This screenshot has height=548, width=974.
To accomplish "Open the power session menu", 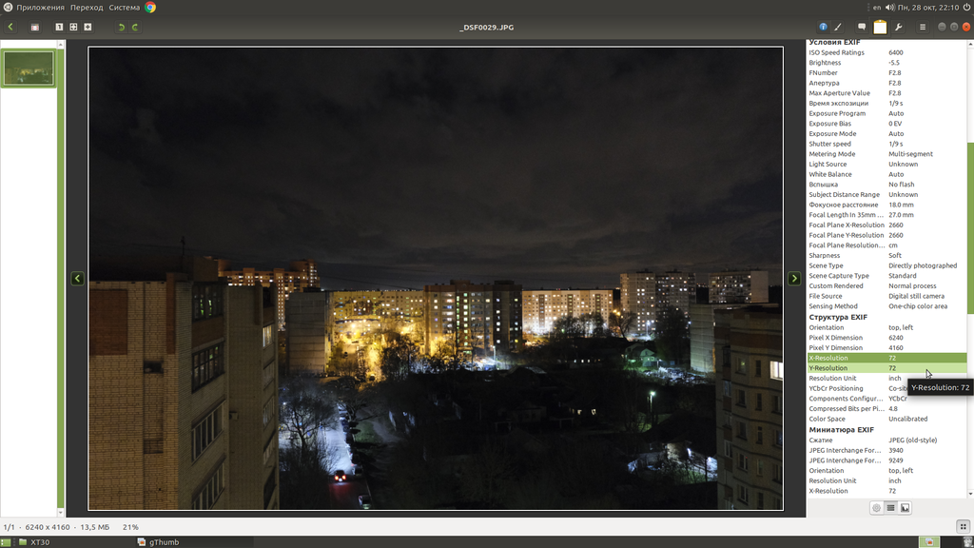I will click(966, 8).
